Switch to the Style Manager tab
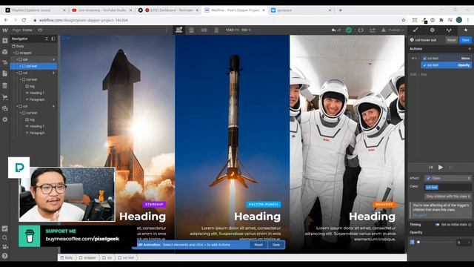This screenshot has height=267, width=474. (x=449, y=30)
